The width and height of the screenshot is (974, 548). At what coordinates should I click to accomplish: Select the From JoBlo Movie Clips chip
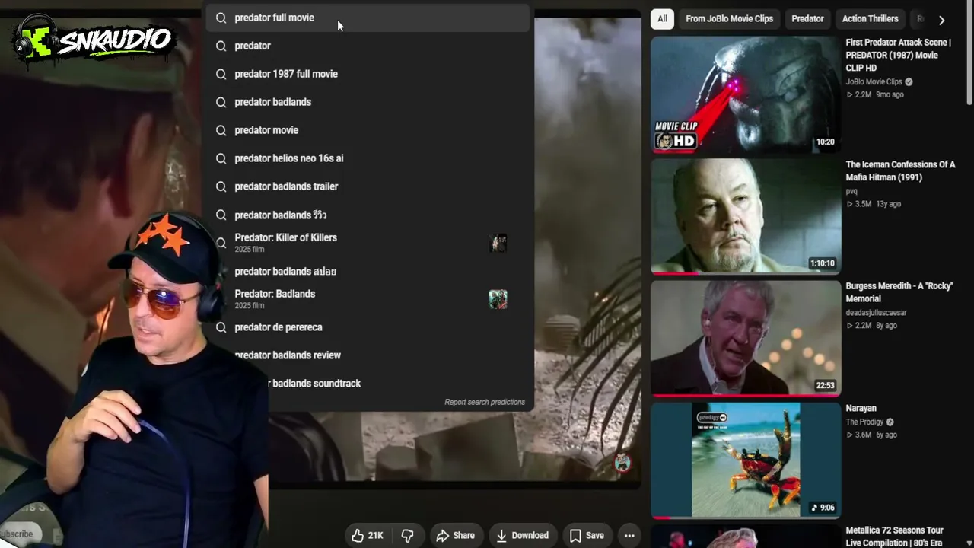click(x=729, y=19)
